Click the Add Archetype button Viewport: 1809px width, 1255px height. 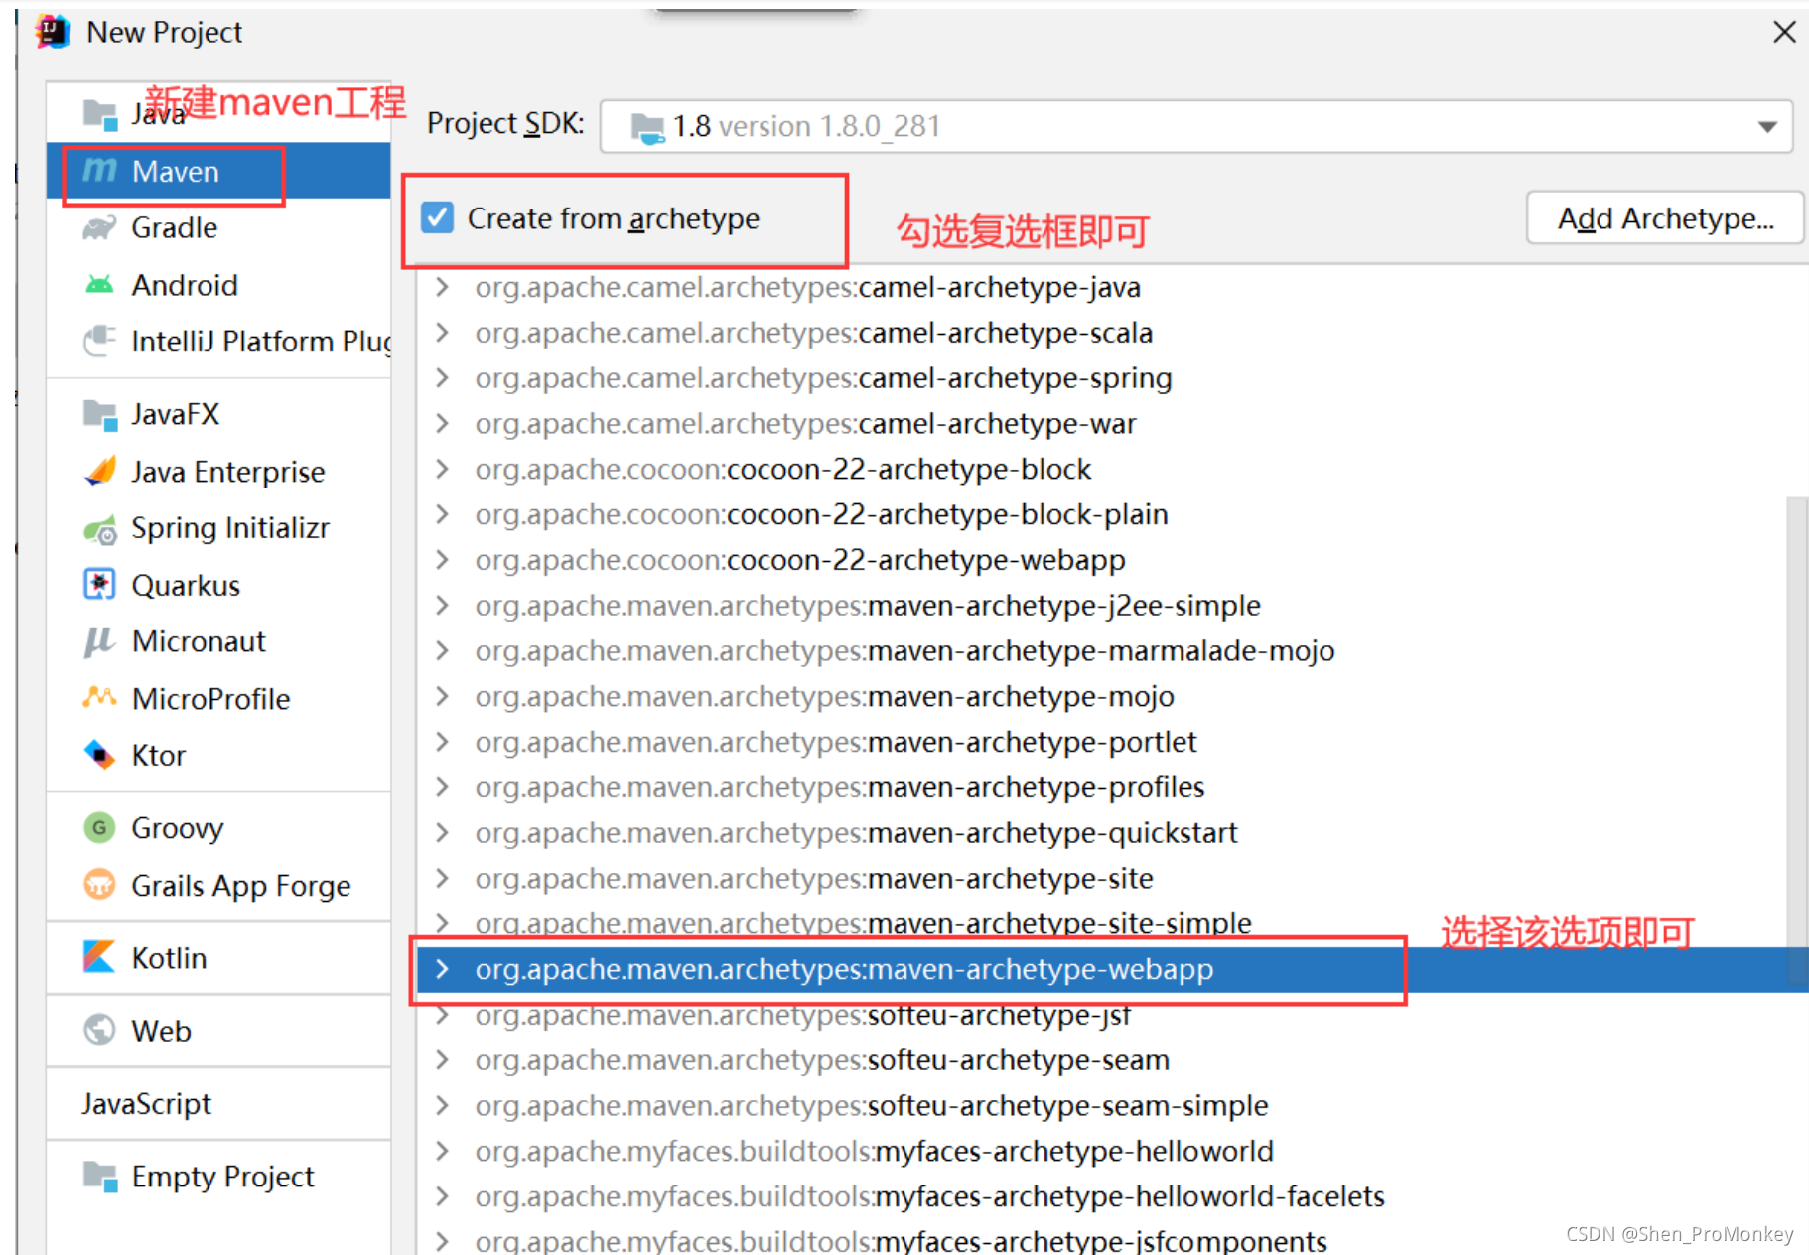pos(1665,218)
